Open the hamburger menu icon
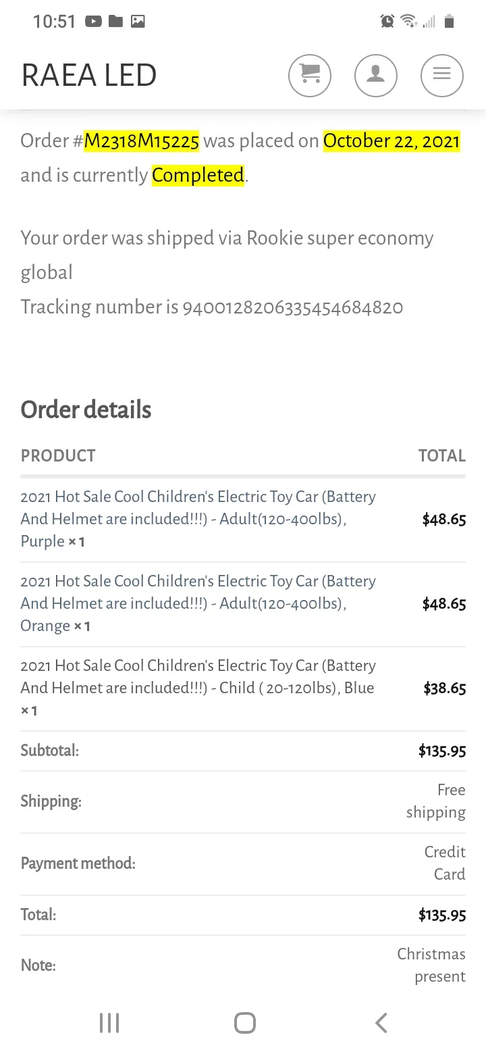Viewport: 486px width, 1054px height. (x=442, y=76)
